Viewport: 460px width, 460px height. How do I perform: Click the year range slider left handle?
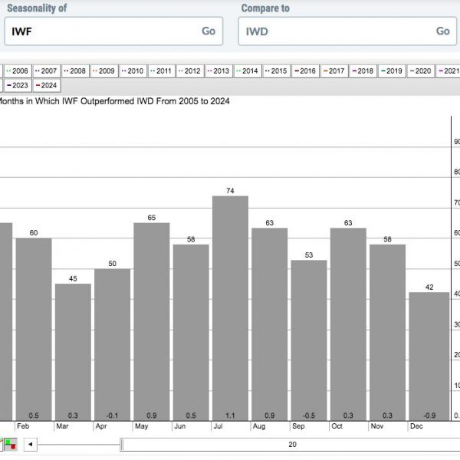pyautogui.click(x=122, y=445)
